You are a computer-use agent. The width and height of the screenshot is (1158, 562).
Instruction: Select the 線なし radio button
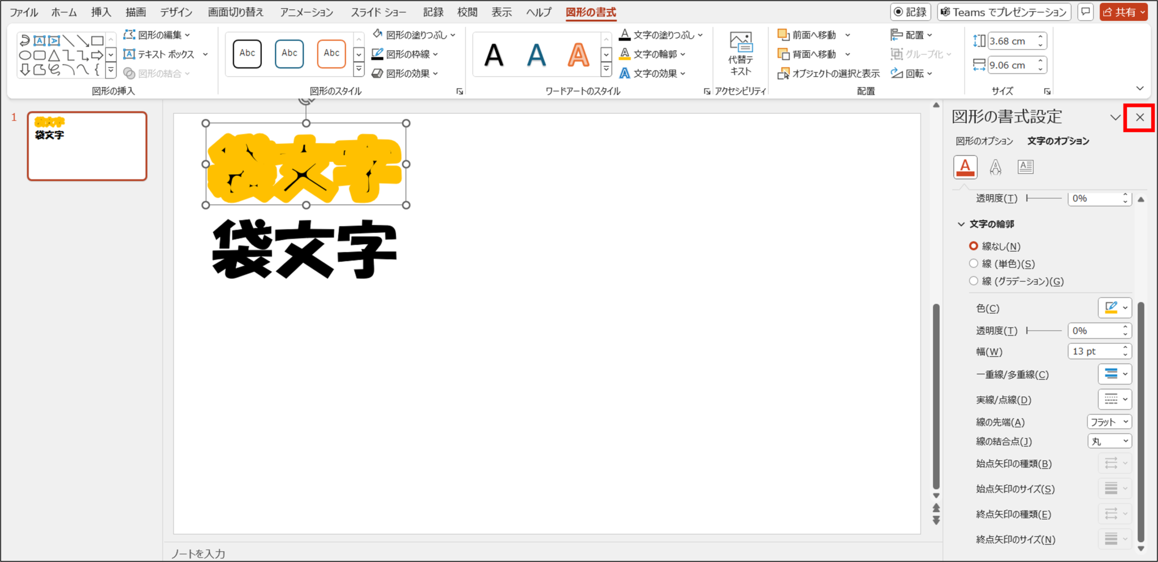pyautogui.click(x=973, y=246)
